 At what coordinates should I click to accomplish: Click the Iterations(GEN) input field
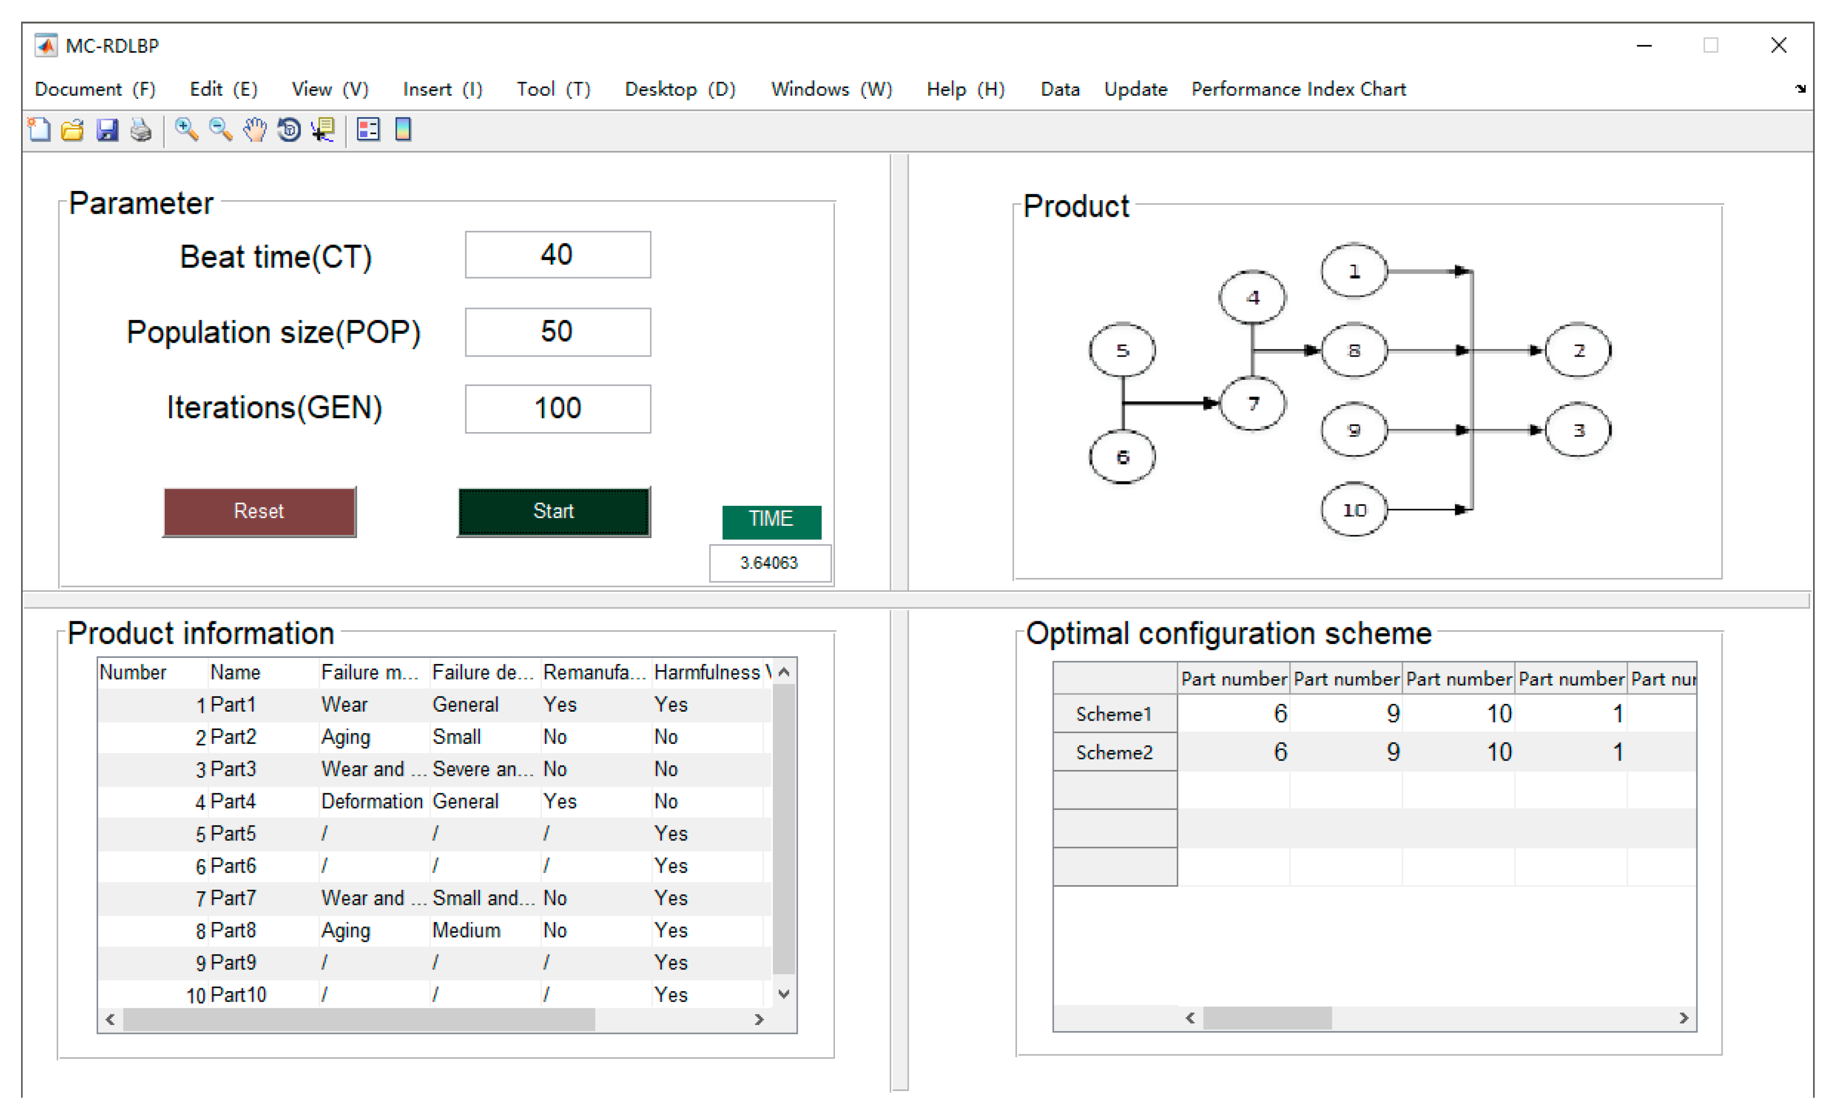[558, 408]
